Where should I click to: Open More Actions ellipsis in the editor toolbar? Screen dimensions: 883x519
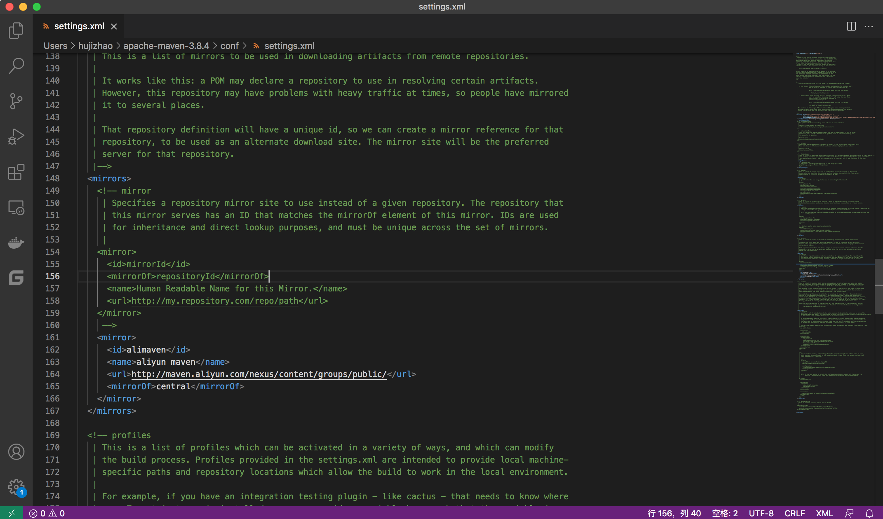tap(869, 26)
